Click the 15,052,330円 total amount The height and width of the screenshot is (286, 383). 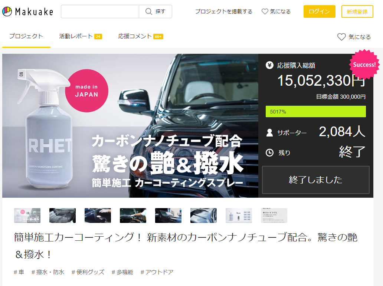click(x=321, y=80)
